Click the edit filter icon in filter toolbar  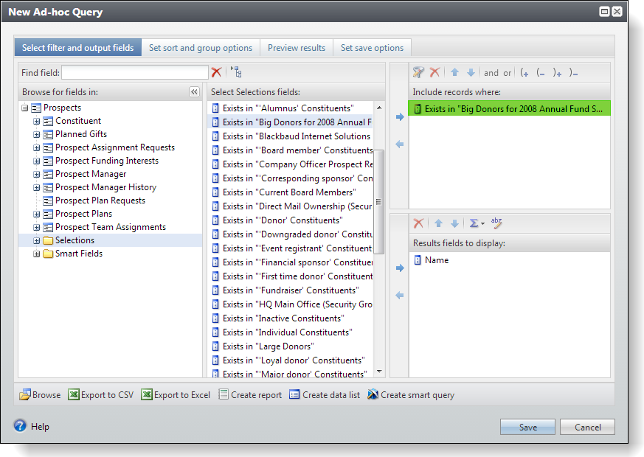(x=418, y=72)
